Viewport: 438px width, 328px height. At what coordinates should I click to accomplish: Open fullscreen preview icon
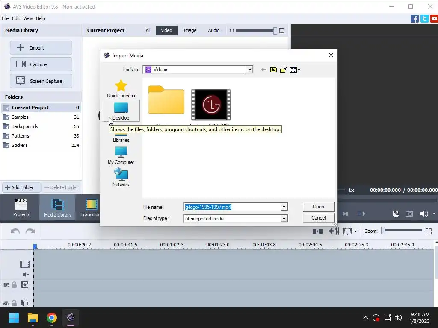(396, 214)
